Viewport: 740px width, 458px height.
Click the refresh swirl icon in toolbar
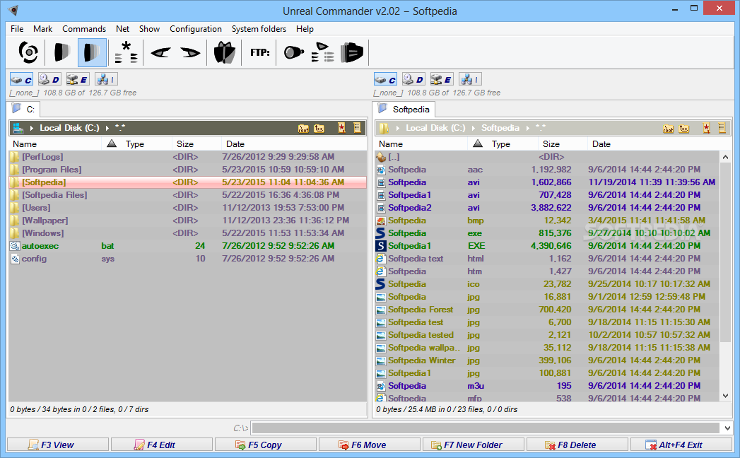tap(28, 52)
